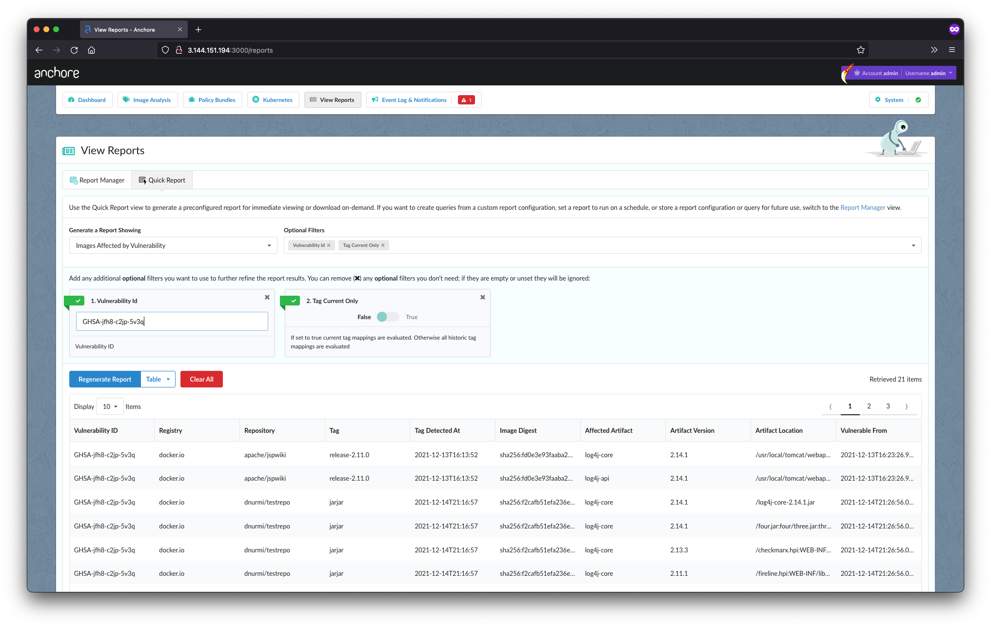991x628 pixels.
Task: Open the Generate a Report Showing dropdown
Action: pos(173,245)
